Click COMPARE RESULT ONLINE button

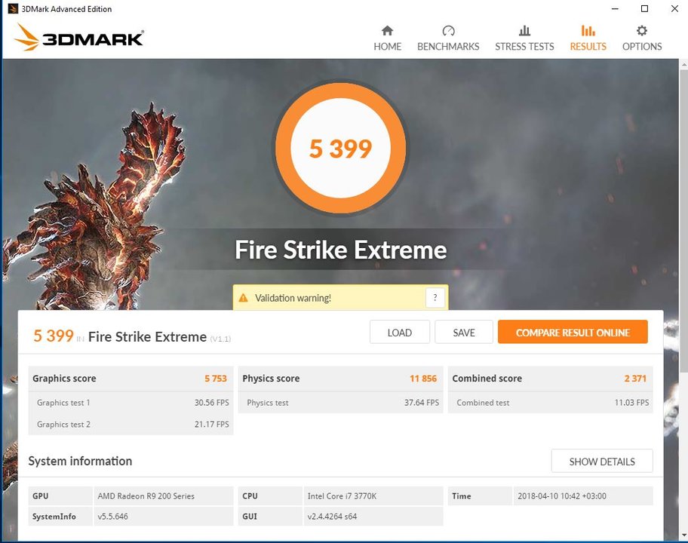coord(573,332)
